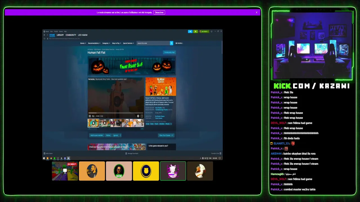Click the View Your Queue button
This screenshot has width=360, height=202.
tap(166, 135)
